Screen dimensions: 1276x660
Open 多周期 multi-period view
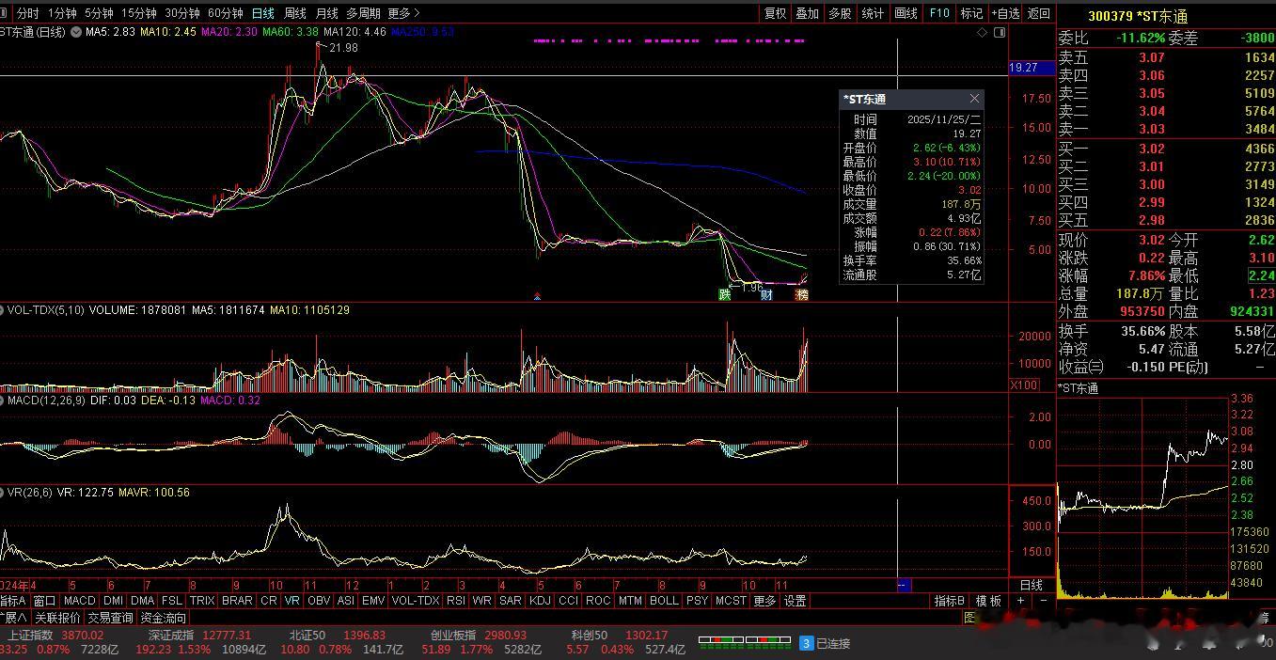[x=363, y=13]
